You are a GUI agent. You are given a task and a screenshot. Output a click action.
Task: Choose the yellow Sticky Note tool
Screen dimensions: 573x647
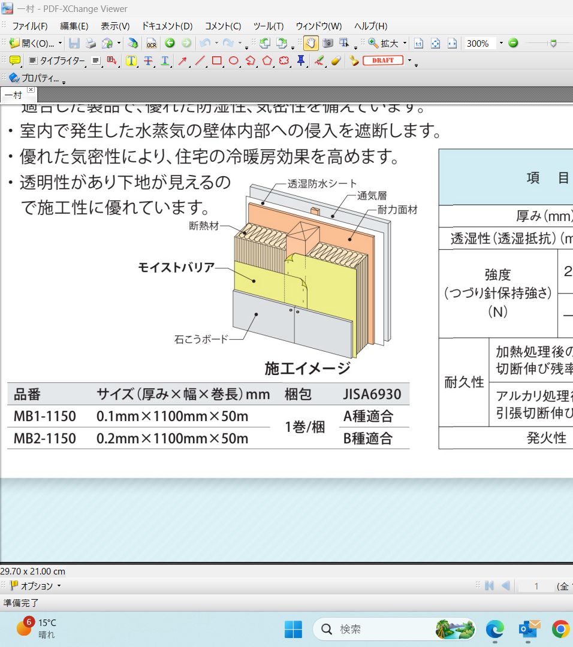pos(15,61)
